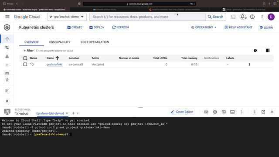Switch to the OVERVIEW tab
This screenshot has height=157, width=279.
pos(31,42)
